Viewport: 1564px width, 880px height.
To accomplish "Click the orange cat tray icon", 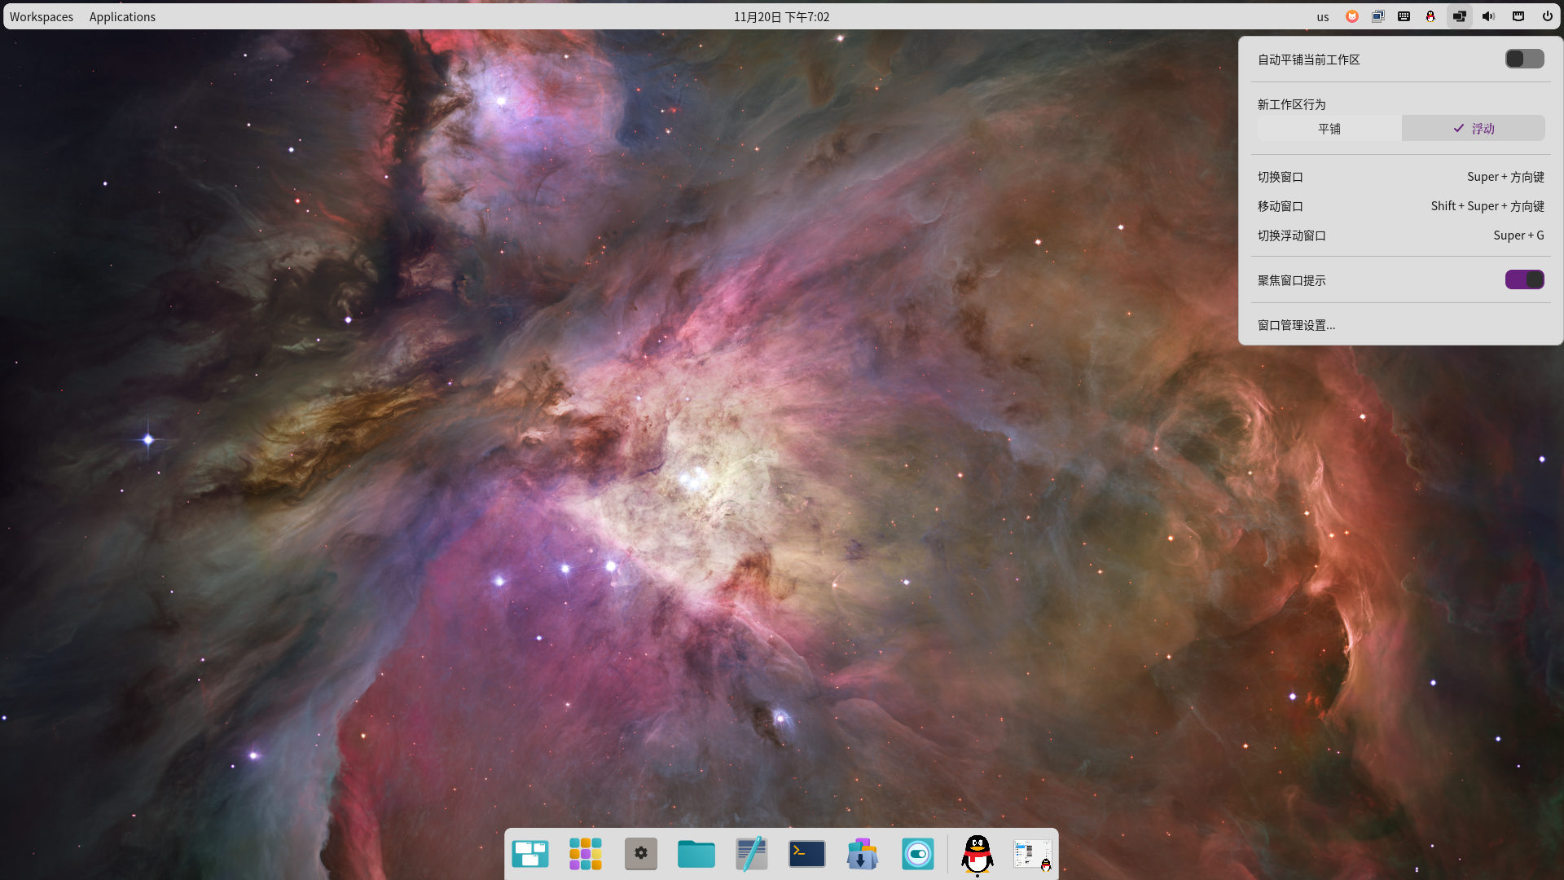I will click(x=1351, y=16).
